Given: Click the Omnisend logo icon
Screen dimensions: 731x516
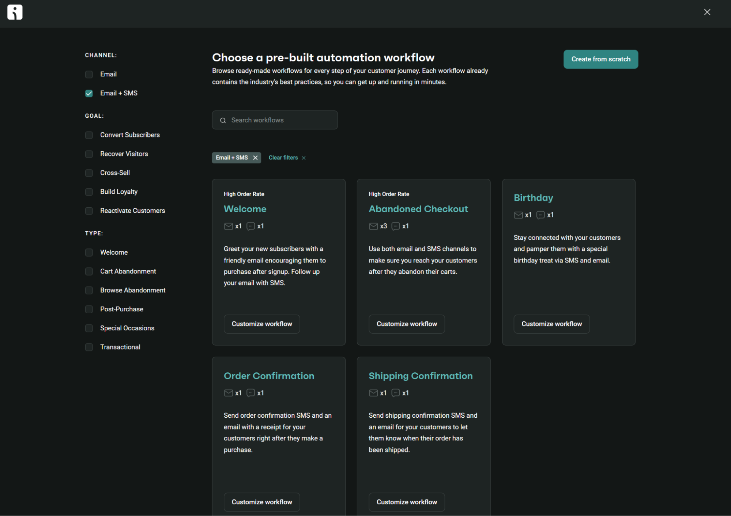Looking at the screenshot, I should (15, 12).
